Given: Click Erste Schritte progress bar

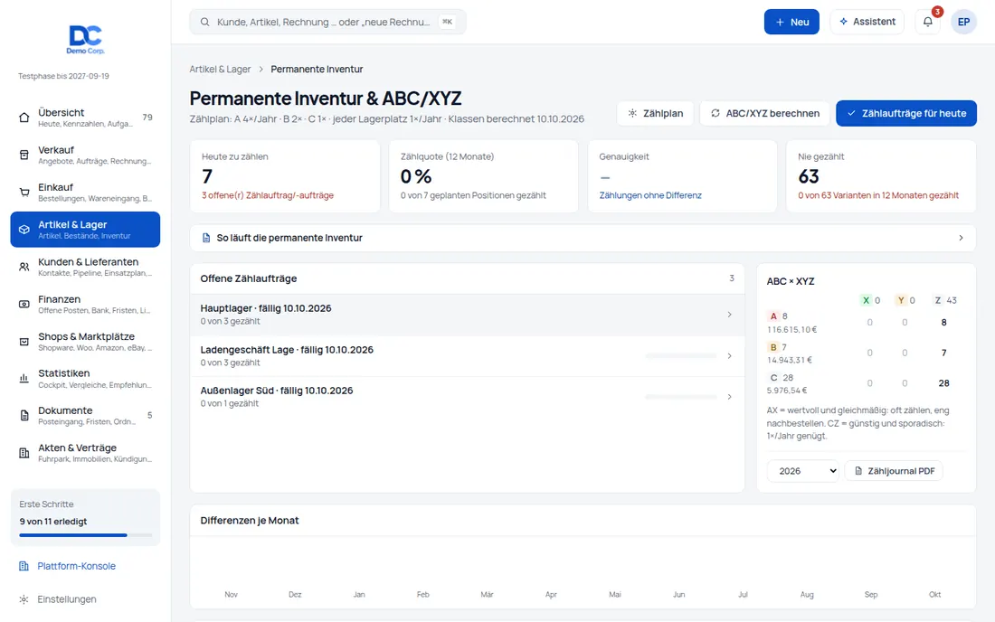Looking at the screenshot, I should [86, 535].
